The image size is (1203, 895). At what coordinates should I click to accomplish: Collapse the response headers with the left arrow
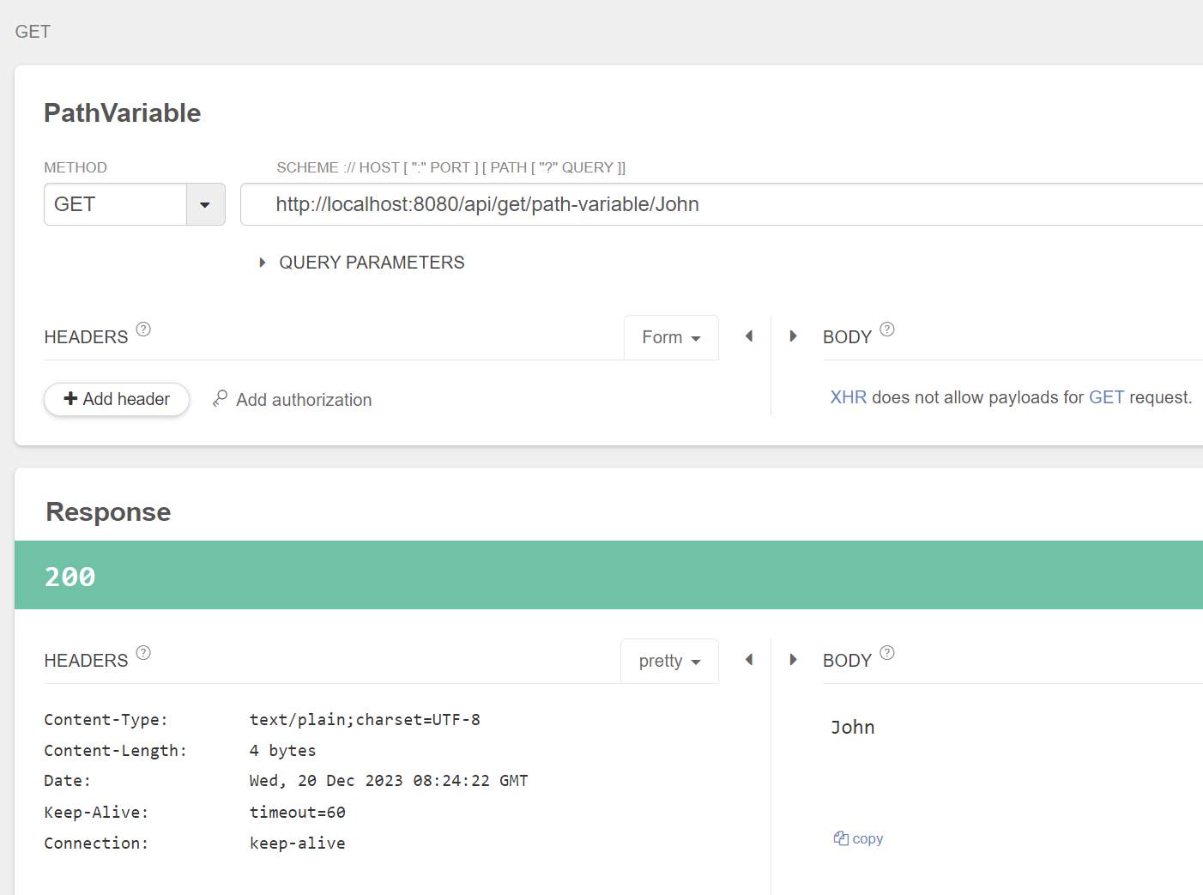(x=748, y=659)
